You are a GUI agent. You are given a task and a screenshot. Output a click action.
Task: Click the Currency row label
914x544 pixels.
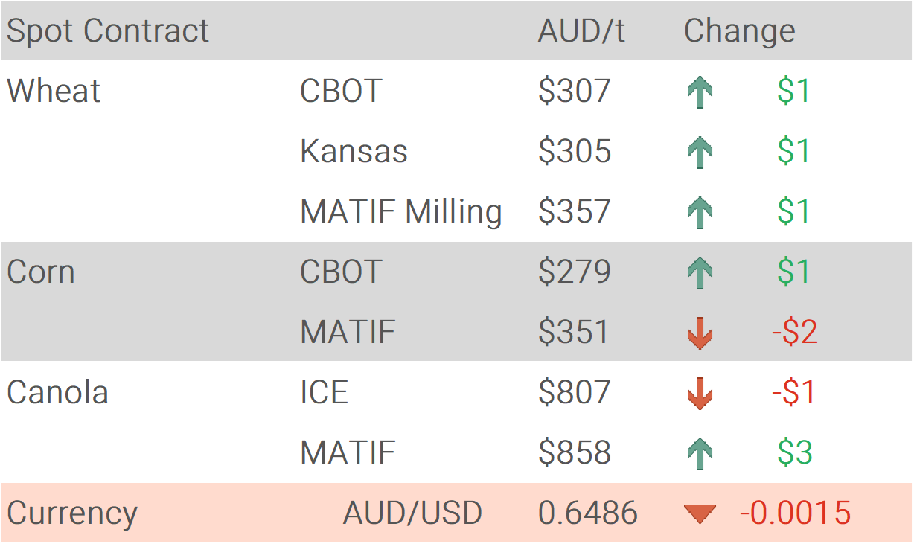coord(72,513)
